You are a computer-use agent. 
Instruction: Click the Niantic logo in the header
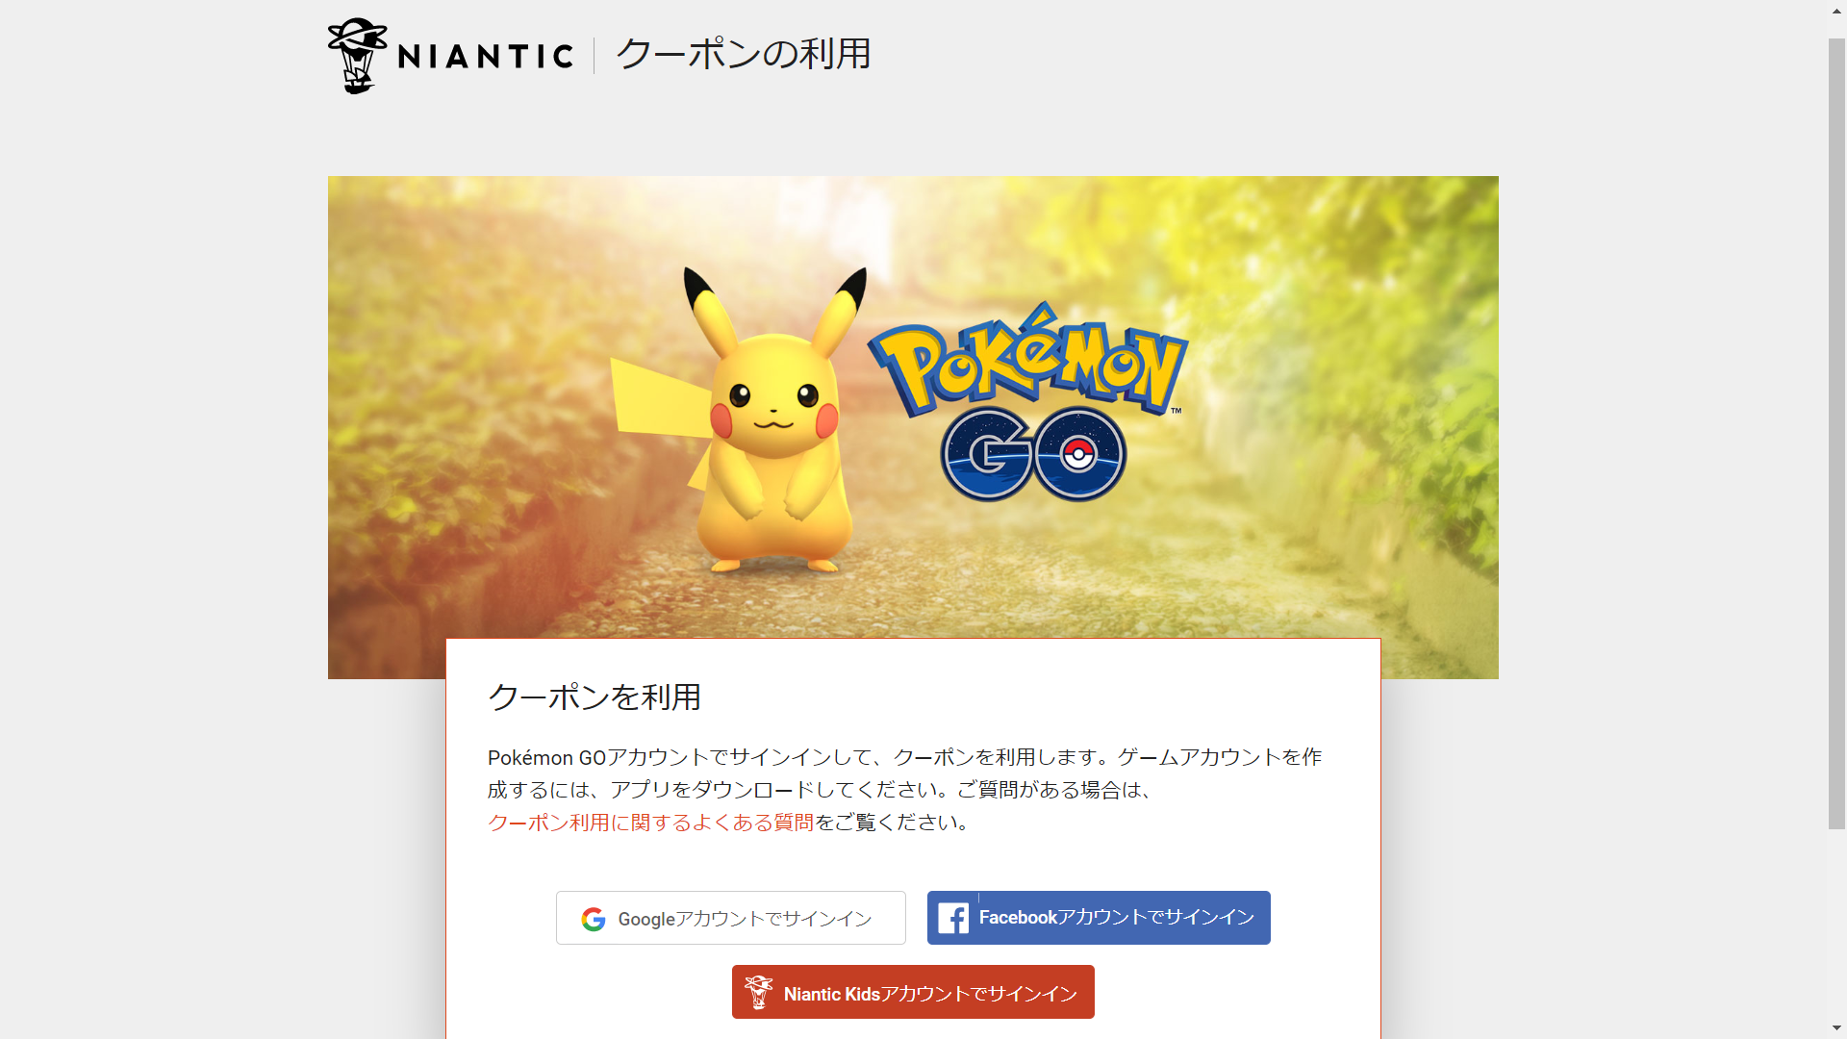[x=450, y=56]
